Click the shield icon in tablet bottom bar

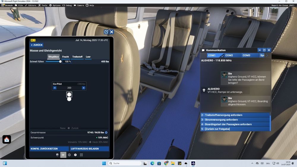(57, 155)
